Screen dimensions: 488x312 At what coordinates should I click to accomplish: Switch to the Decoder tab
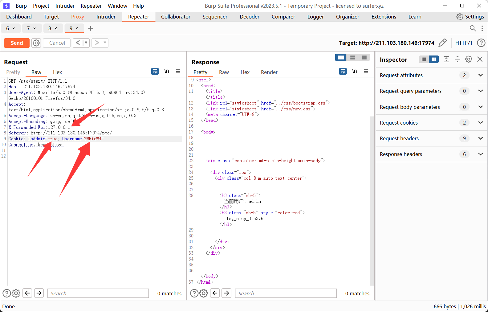250,17
